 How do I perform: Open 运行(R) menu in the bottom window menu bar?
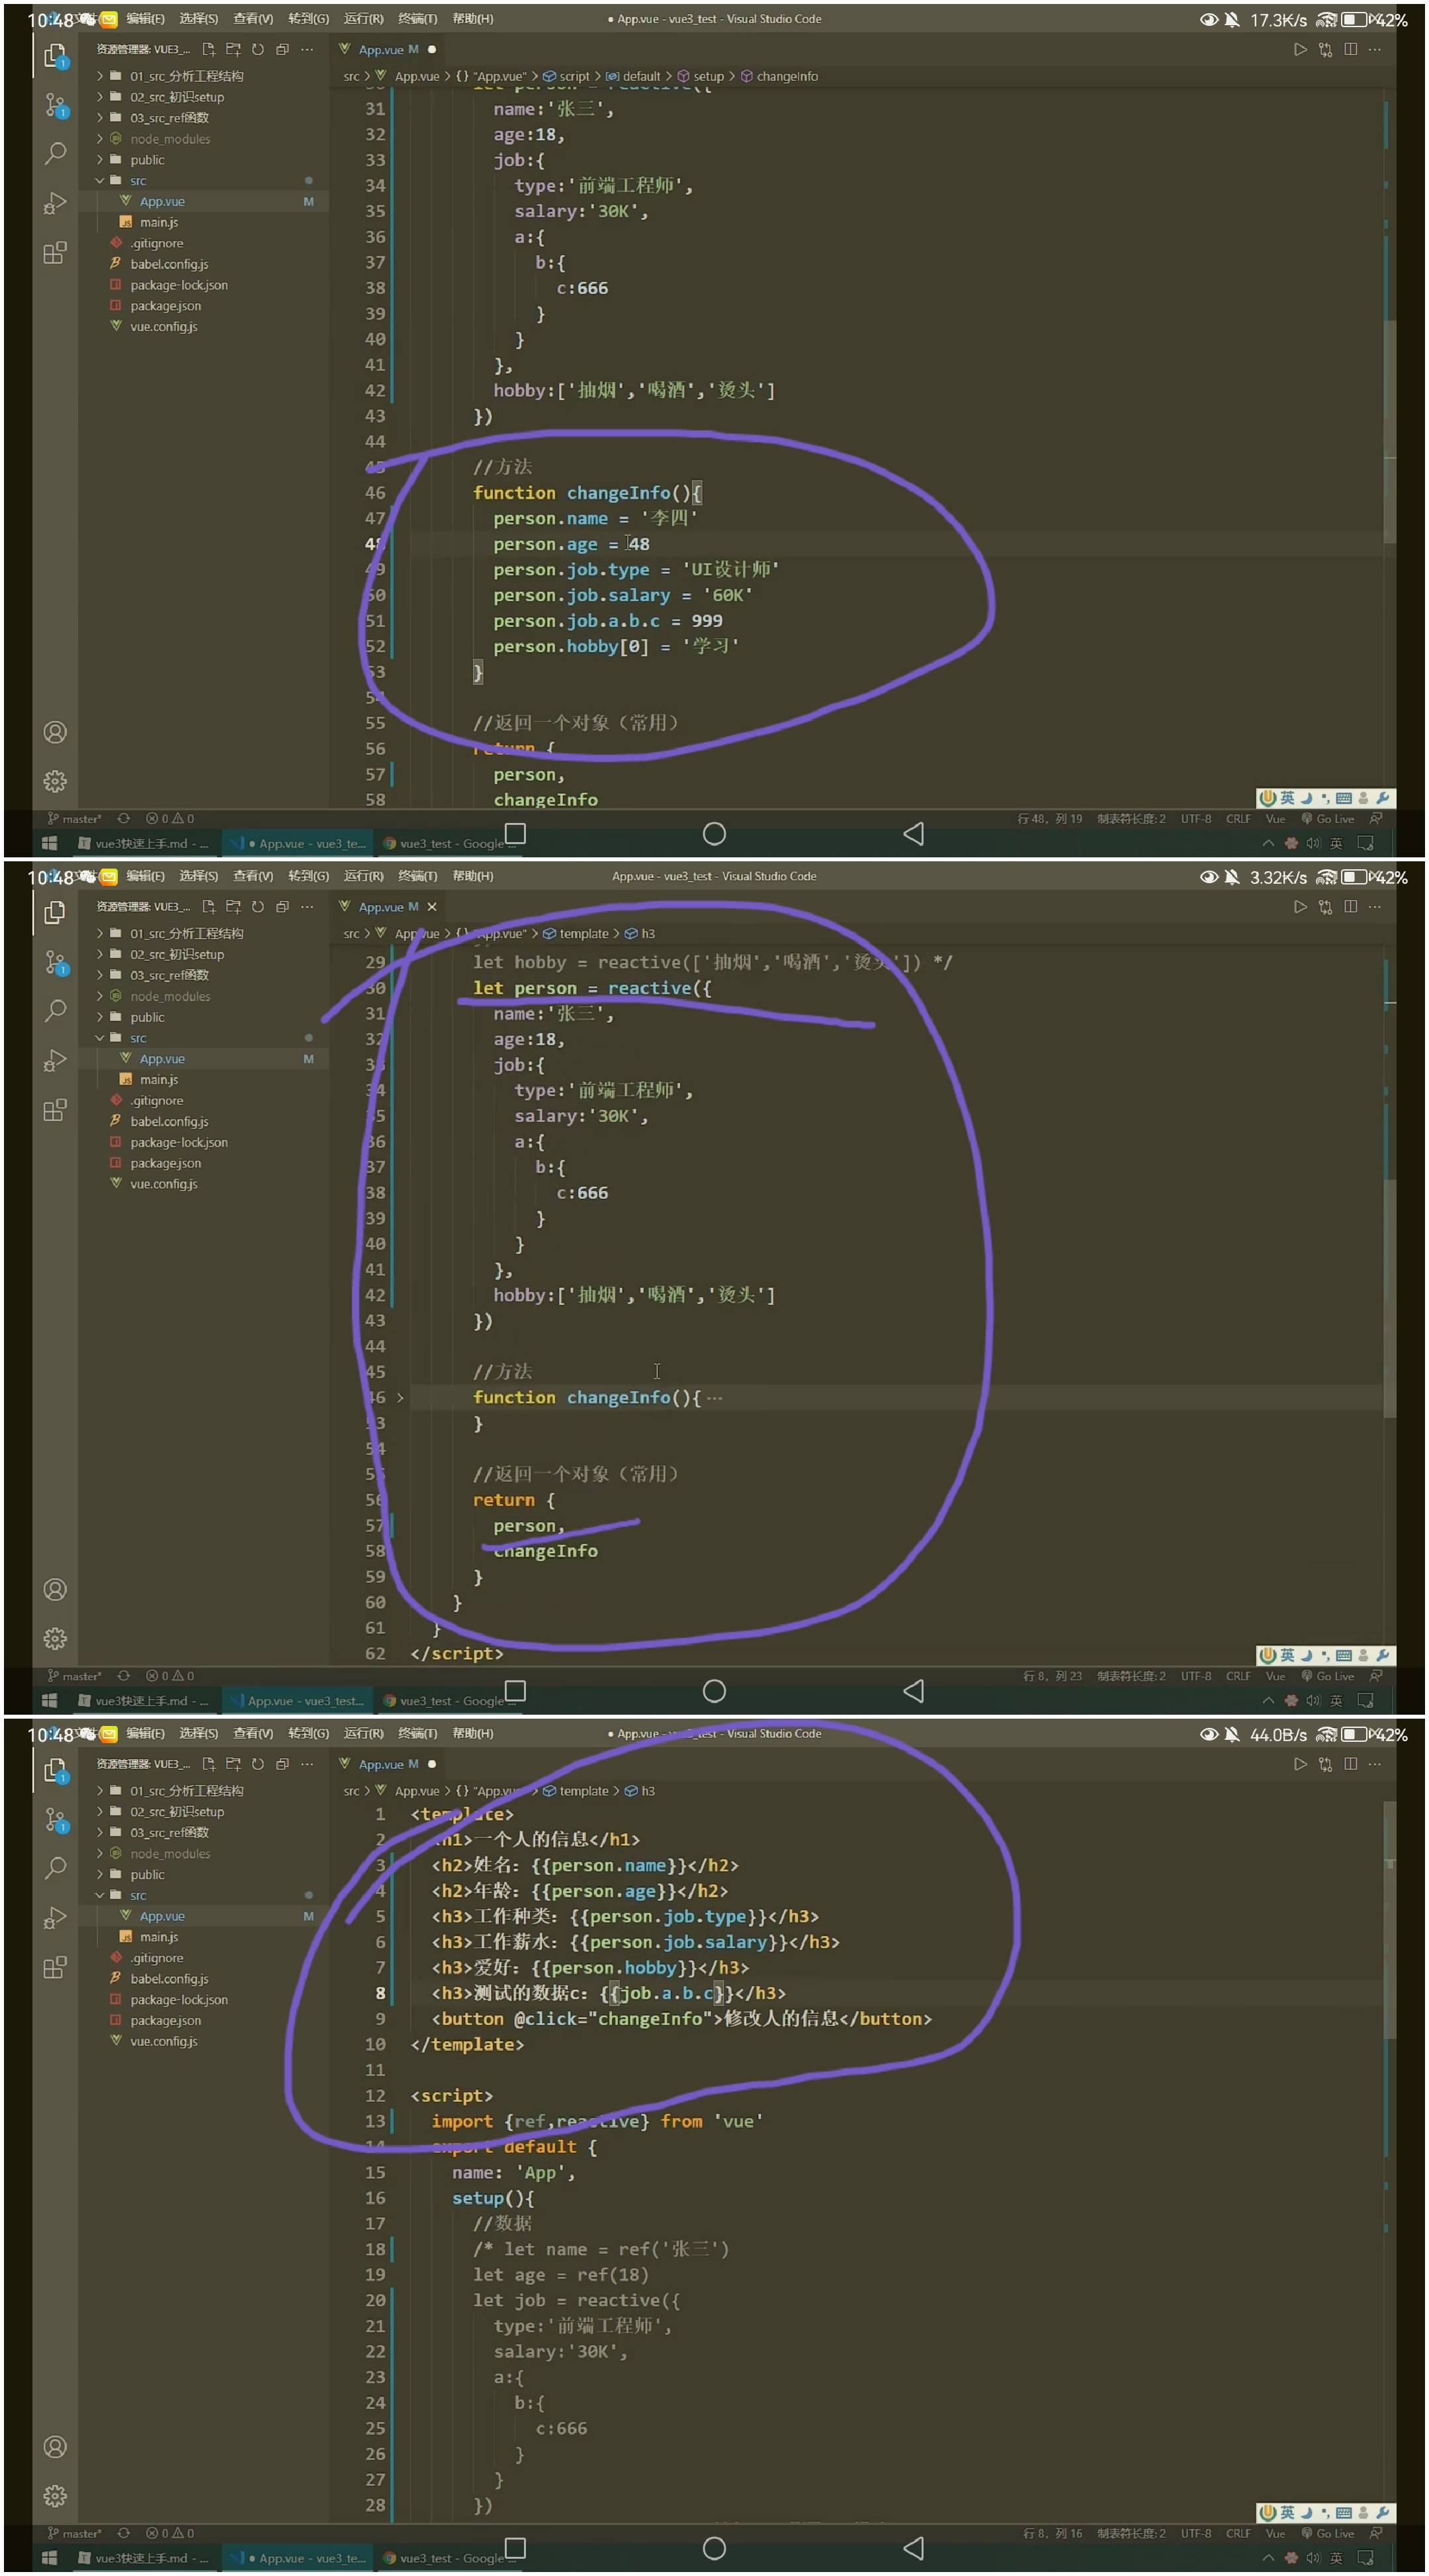click(x=363, y=1733)
